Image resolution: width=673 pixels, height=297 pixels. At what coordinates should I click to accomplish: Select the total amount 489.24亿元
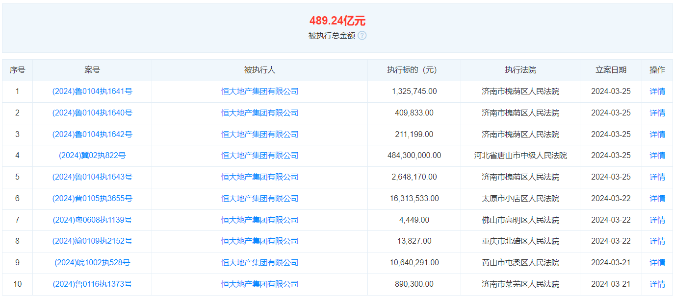click(x=337, y=21)
